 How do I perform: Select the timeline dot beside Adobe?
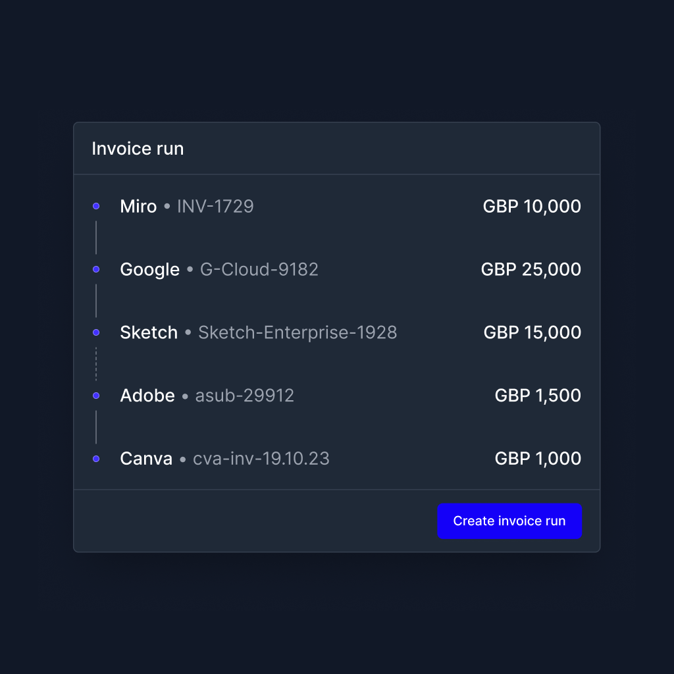[x=96, y=396]
